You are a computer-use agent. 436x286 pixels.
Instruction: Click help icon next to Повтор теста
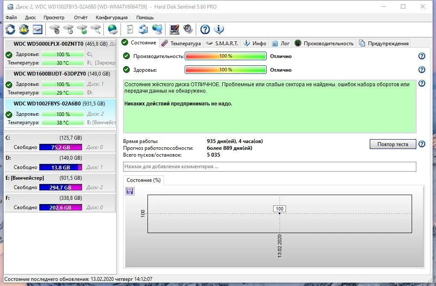[422, 144]
